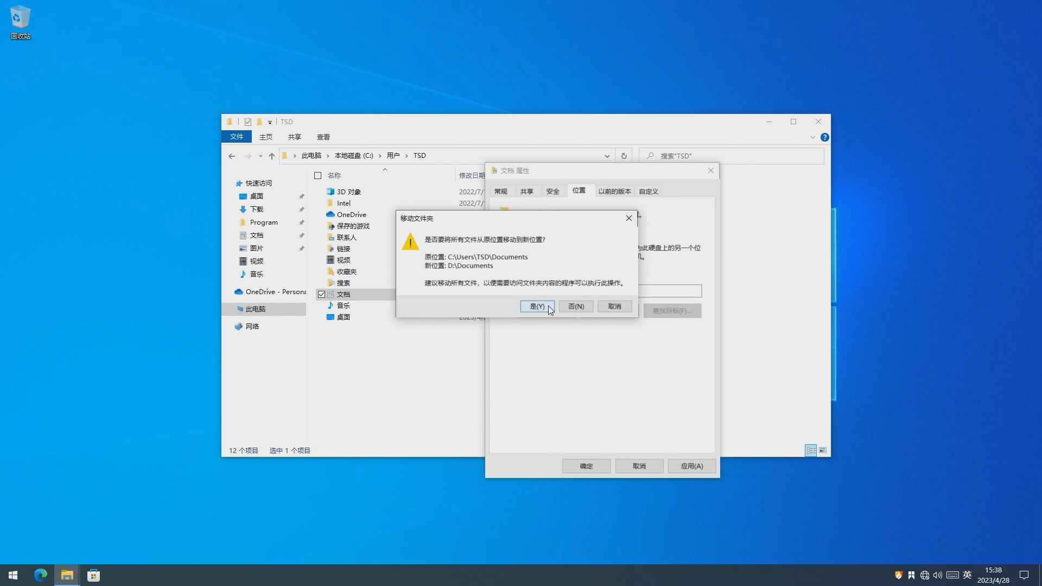The image size is (1042, 586).
Task: Switch to the 安全 properties tab
Action: [x=552, y=191]
